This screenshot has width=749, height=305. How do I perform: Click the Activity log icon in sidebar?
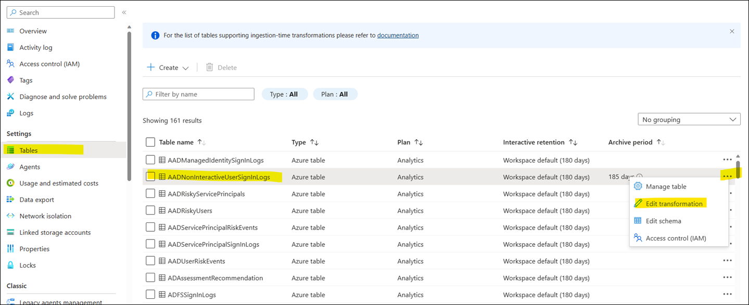pos(10,47)
